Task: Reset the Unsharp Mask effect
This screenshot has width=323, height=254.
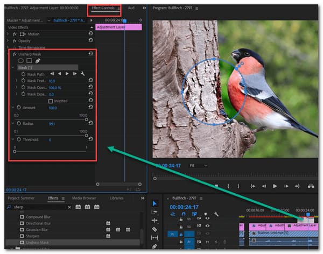Action: click(90, 54)
